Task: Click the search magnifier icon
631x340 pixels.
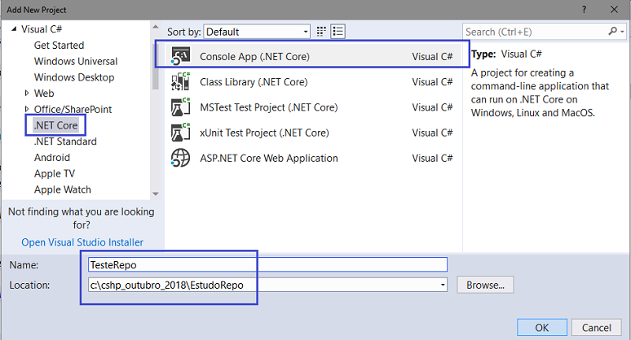Action: click(612, 31)
